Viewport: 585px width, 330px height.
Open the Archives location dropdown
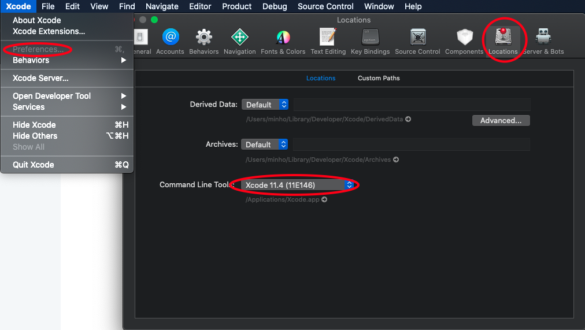265,144
